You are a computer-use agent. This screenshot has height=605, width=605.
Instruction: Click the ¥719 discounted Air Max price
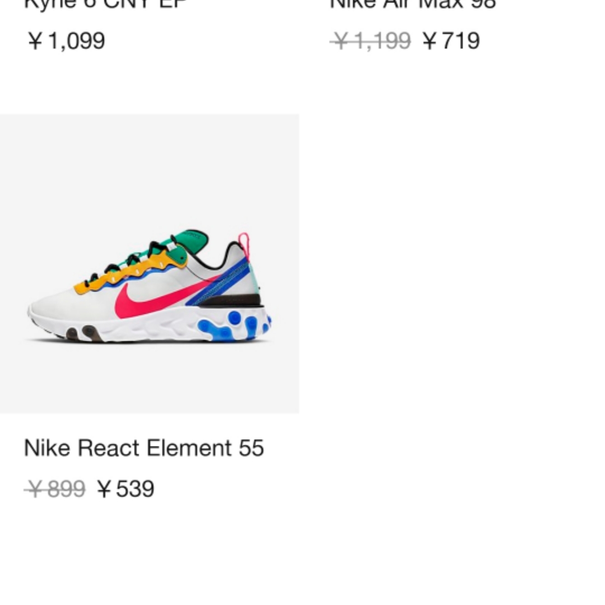click(452, 40)
